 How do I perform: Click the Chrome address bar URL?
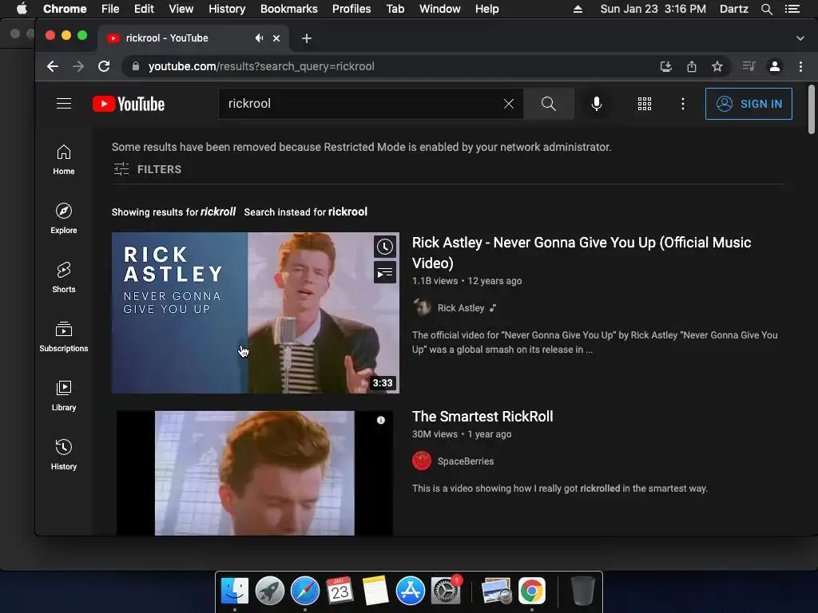coord(261,66)
